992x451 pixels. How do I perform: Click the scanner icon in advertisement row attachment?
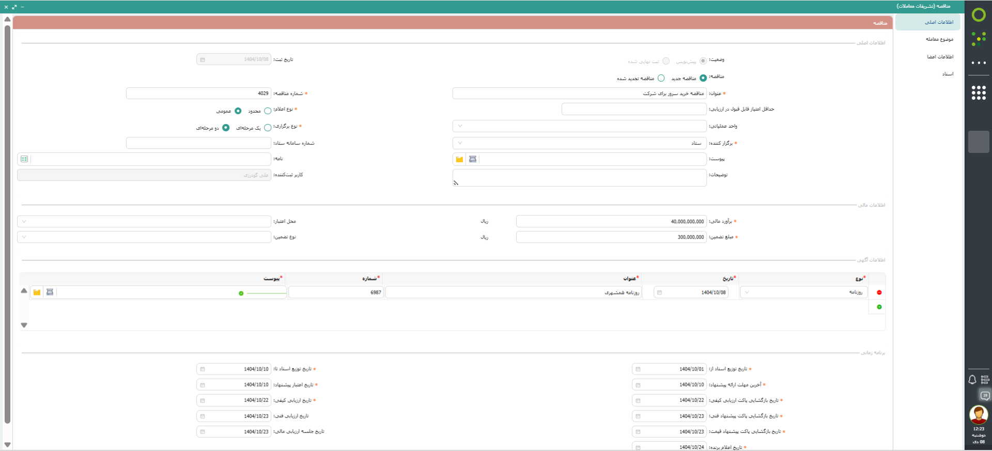coord(50,292)
